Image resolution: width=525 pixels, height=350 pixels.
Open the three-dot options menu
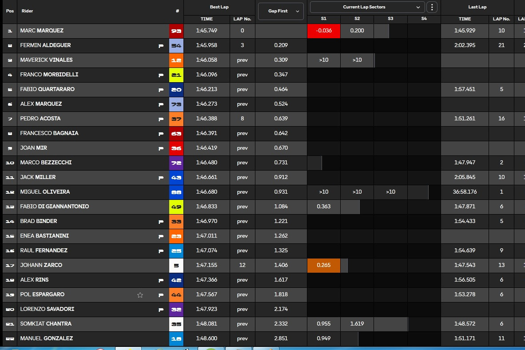pos(432,7)
